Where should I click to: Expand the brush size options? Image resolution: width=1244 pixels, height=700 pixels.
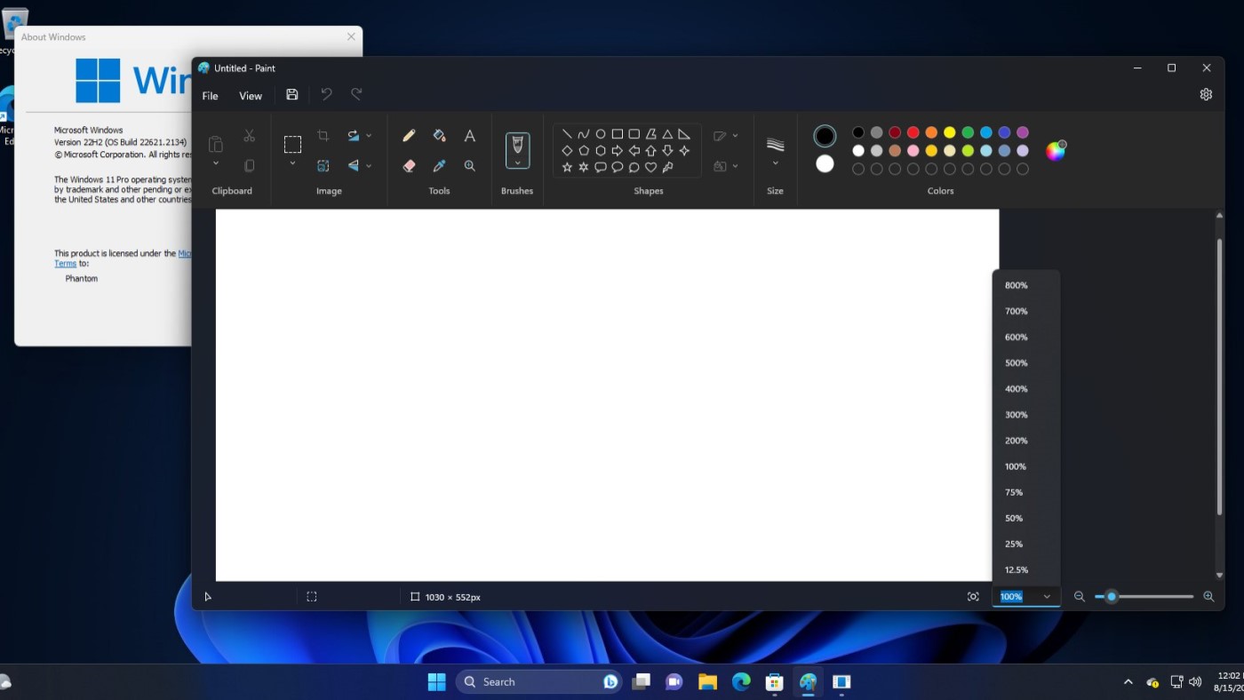point(775,149)
